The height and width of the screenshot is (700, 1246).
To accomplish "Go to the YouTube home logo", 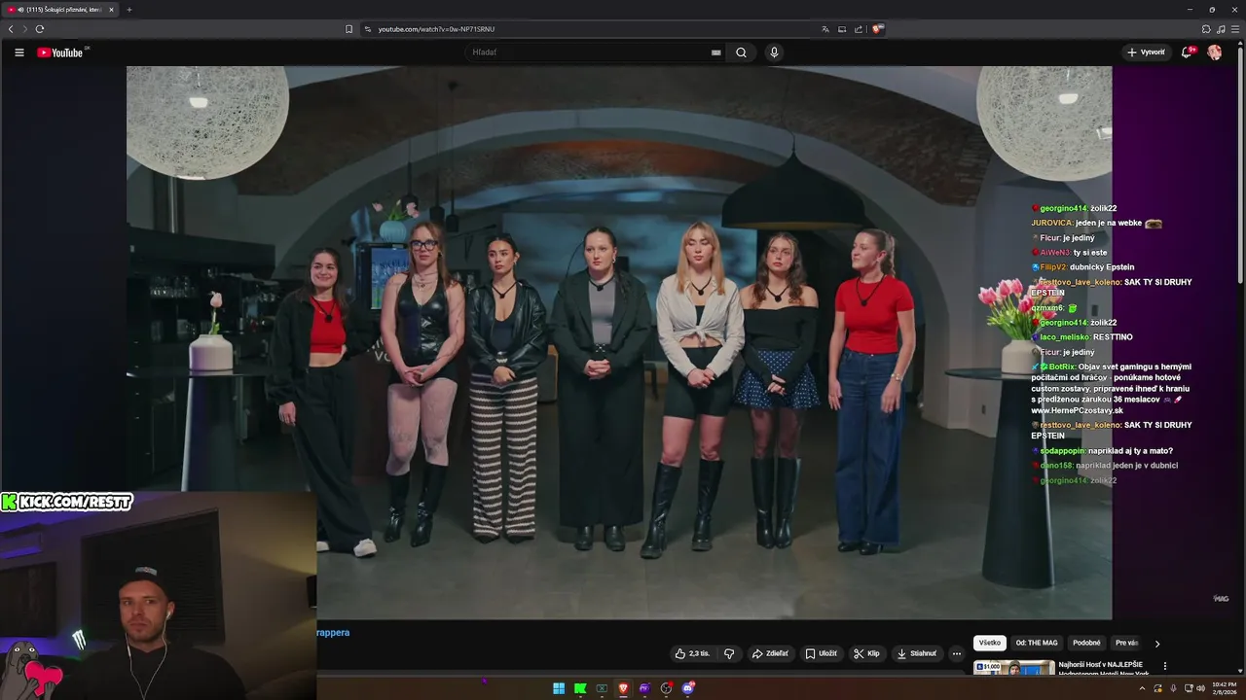I will click(60, 52).
